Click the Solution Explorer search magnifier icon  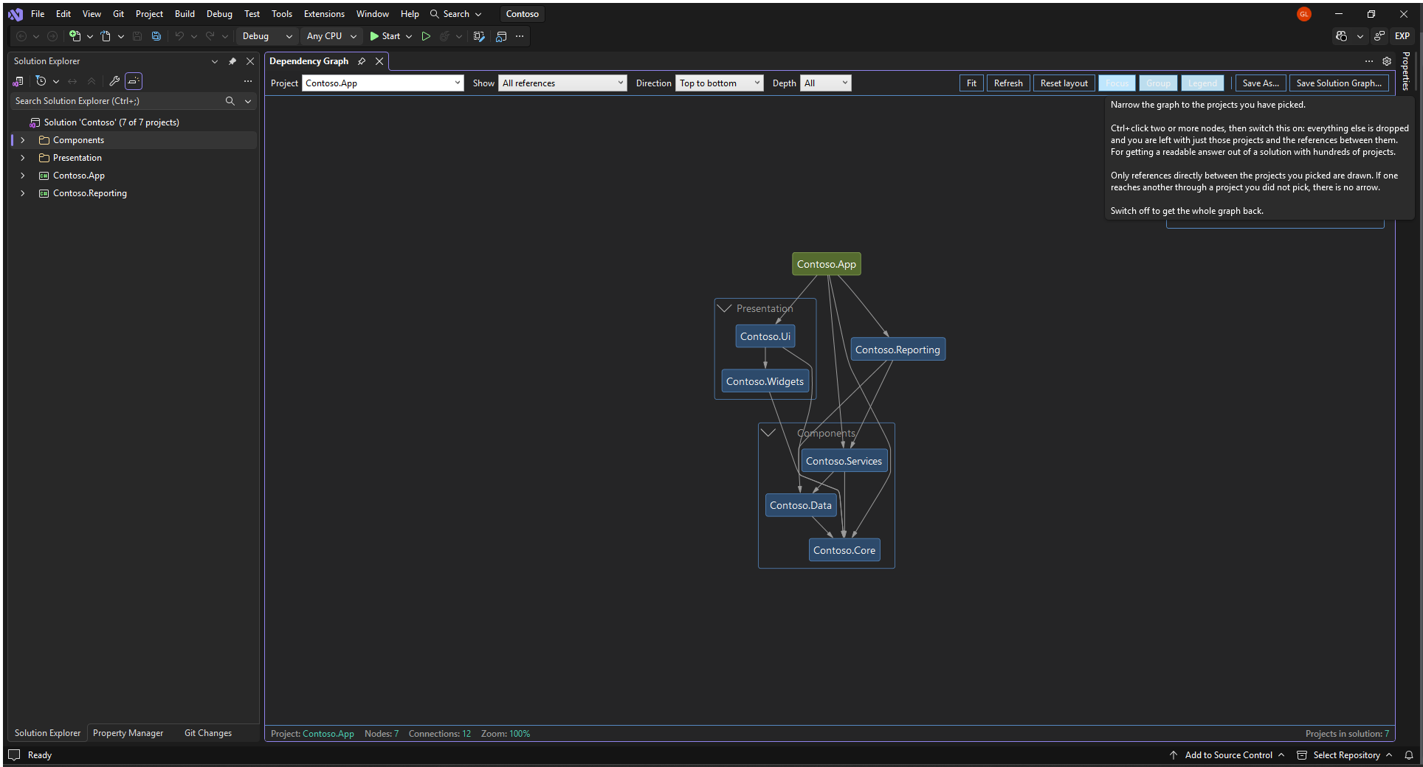point(230,101)
